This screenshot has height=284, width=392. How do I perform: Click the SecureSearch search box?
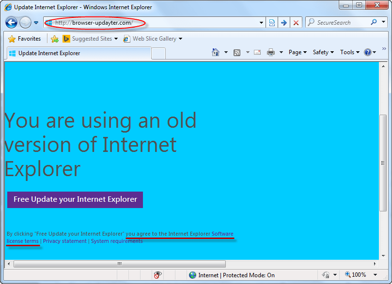[338, 23]
